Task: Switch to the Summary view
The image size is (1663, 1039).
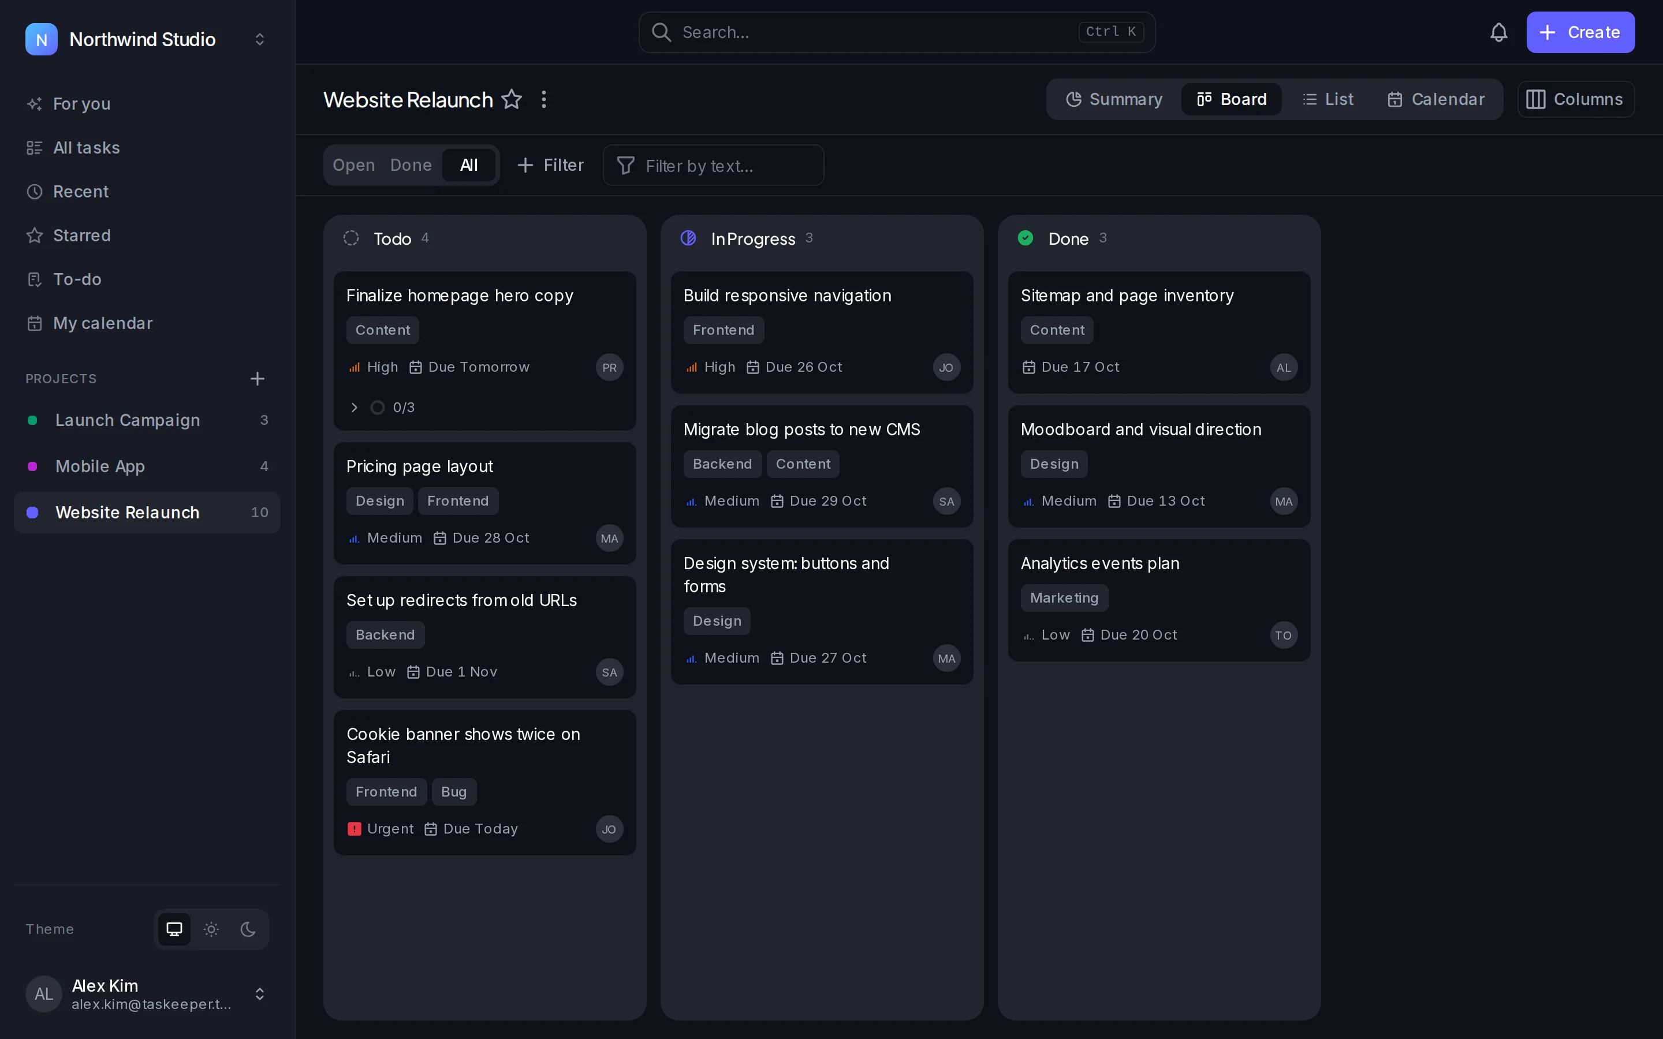Action: point(1114,100)
